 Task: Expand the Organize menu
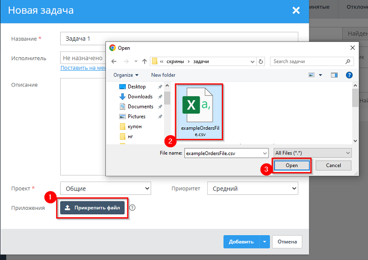(x=126, y=75)
